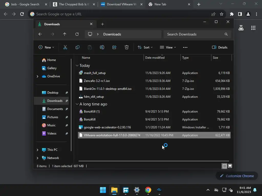The image size is (262, 196).
Task: Collapse the A long time ago group
Action: pos(77,104)
